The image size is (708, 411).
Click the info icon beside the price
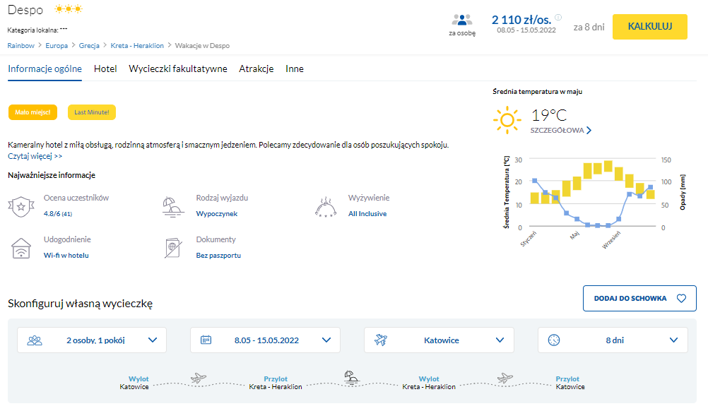click(558, 18)
